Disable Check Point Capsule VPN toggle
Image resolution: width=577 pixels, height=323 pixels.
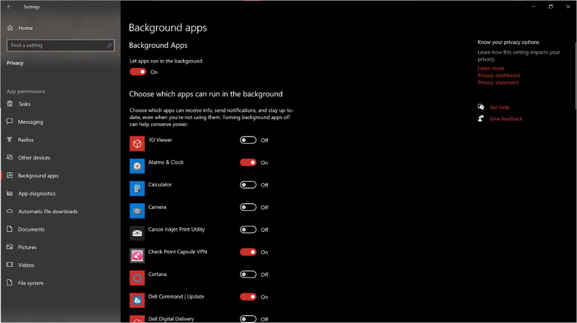pyautogui.click(x=248, y=252)
